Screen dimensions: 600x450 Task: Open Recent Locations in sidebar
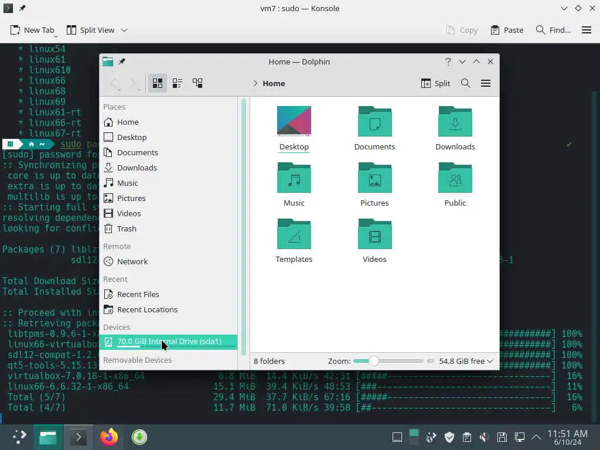click(168, 310)
